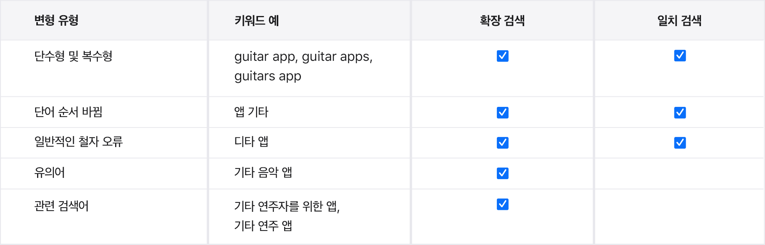This screenshot has height=245, width=765.
Task: Toggle 확장 검색 checkbox for 일반적인 철자 오류
Action: (502, 143)
